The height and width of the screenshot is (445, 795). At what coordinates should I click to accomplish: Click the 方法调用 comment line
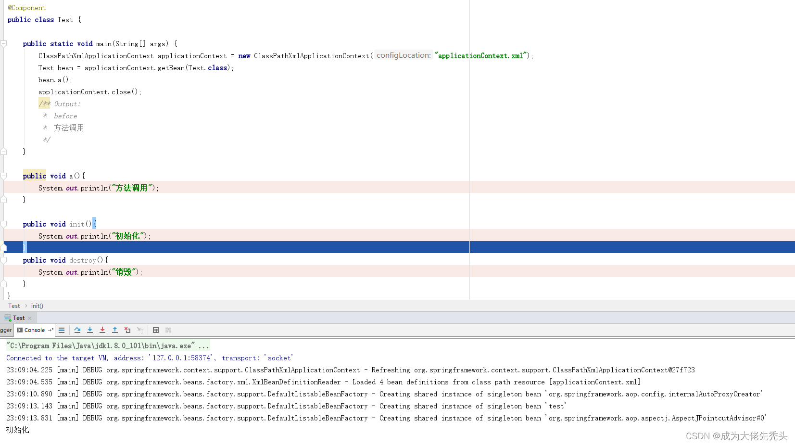(63, 128)
